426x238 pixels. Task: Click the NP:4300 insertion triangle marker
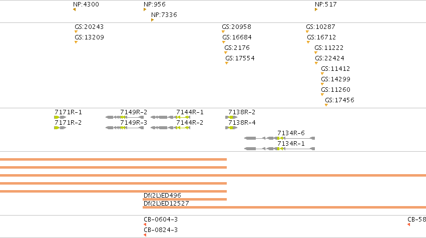point(74,10)
